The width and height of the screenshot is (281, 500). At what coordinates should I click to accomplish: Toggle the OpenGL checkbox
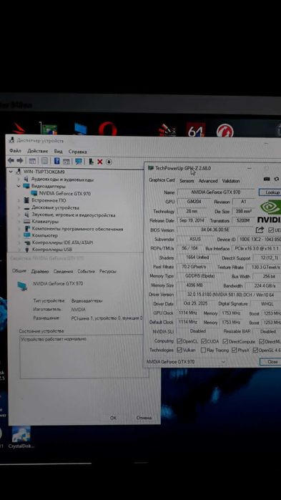click(255, 350)
